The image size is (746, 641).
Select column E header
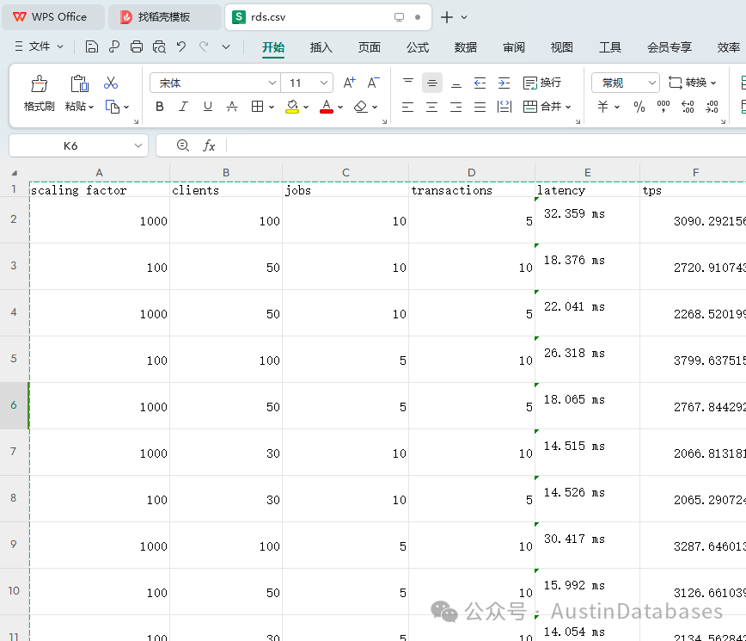[588, 172]
